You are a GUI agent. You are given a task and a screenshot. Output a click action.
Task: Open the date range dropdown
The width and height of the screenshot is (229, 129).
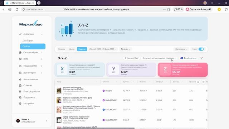103,49
